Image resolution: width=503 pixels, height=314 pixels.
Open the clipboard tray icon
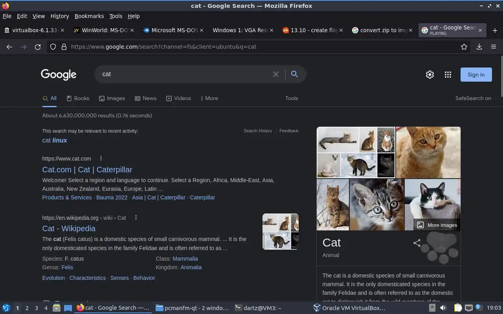tap(458, 308)
